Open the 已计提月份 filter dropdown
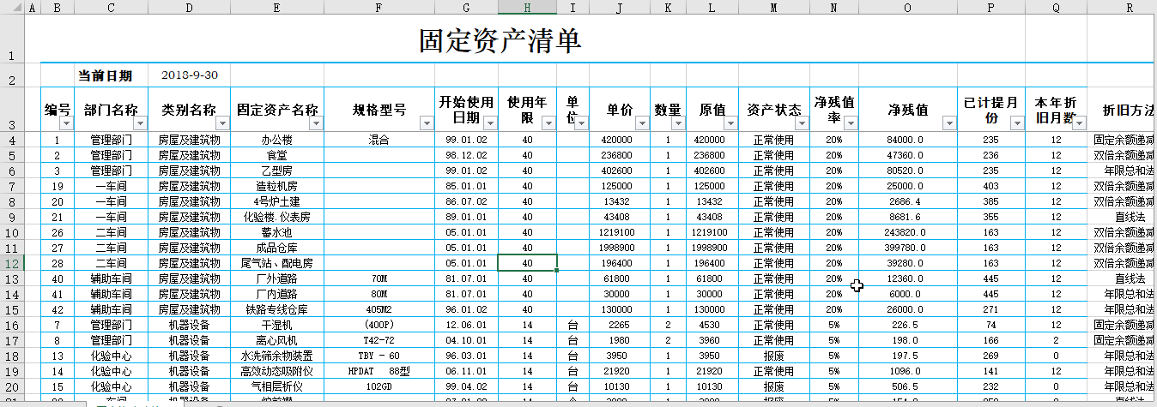Image resolution: width=1157 pixels, height=407 pixels. (x=1016, y=123)
